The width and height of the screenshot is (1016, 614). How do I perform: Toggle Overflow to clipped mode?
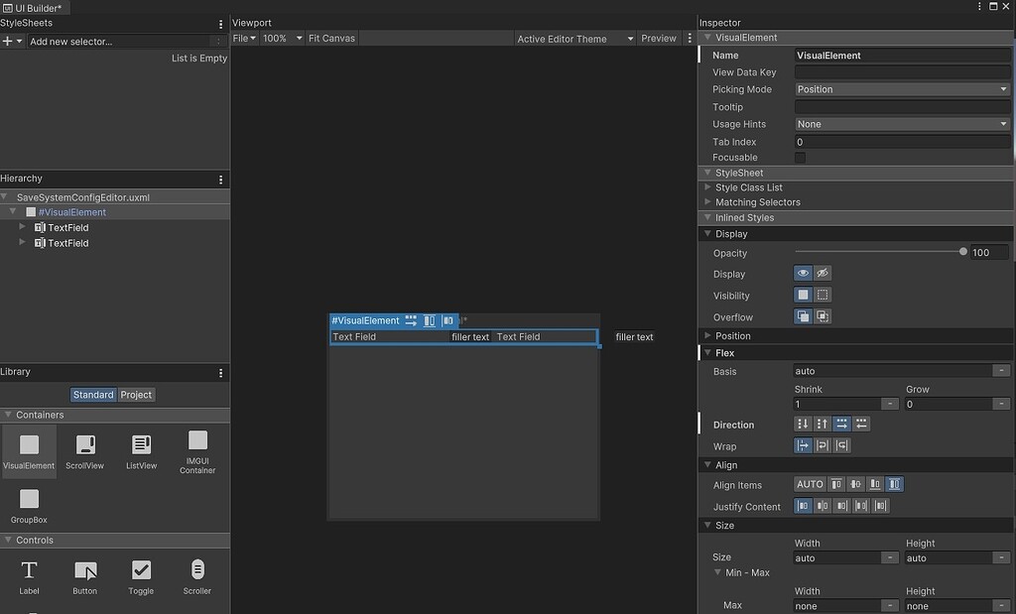824,315
